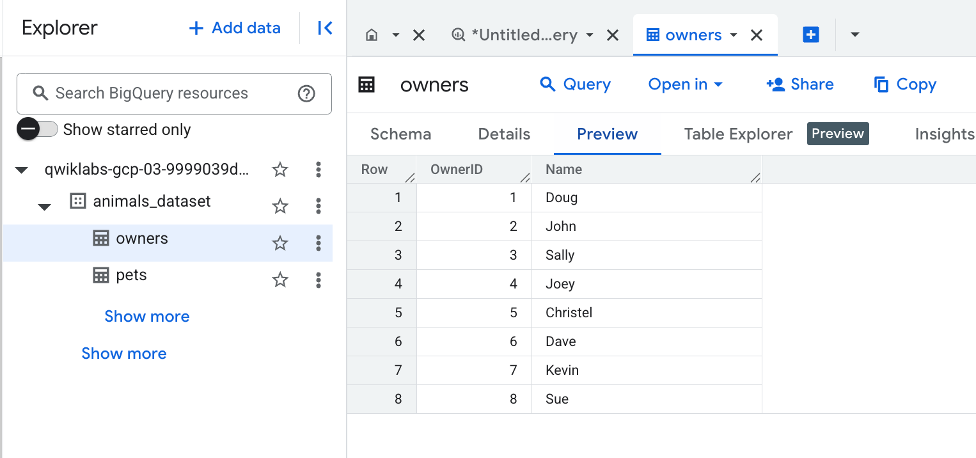
Task: Star the qwiklabs-gcp-03 project
Action: point(280,170)
